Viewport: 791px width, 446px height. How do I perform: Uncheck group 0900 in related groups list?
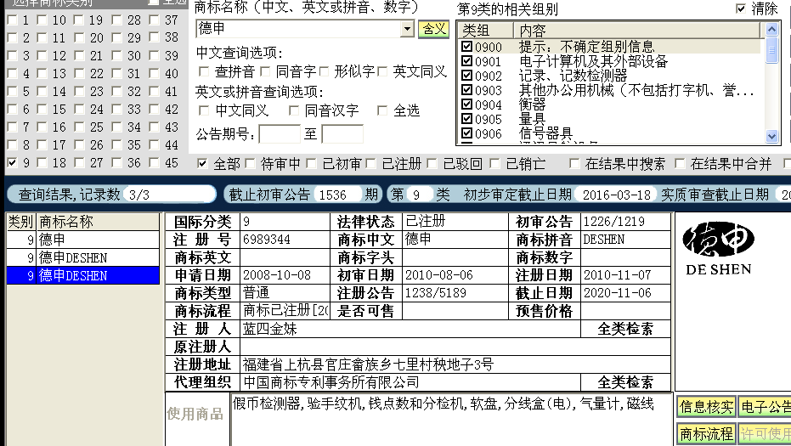click(466, 47)
